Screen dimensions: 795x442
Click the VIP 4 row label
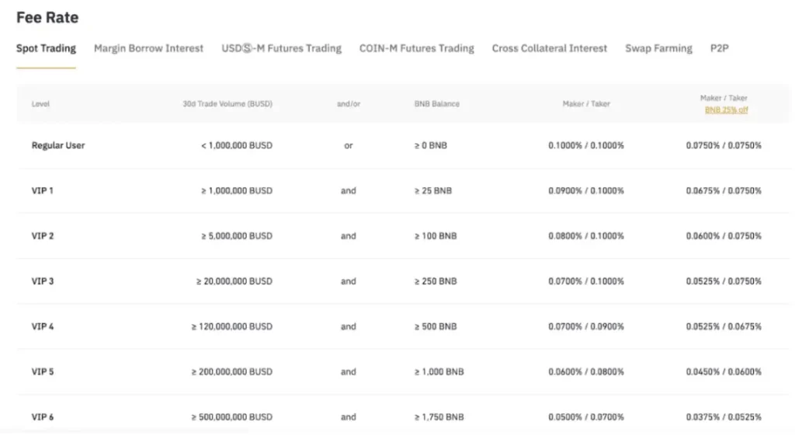(43, 327)
